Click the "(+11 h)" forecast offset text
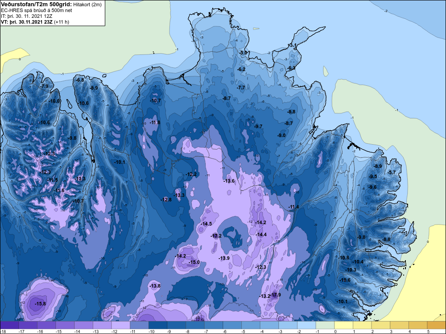 tap(62, 22)
